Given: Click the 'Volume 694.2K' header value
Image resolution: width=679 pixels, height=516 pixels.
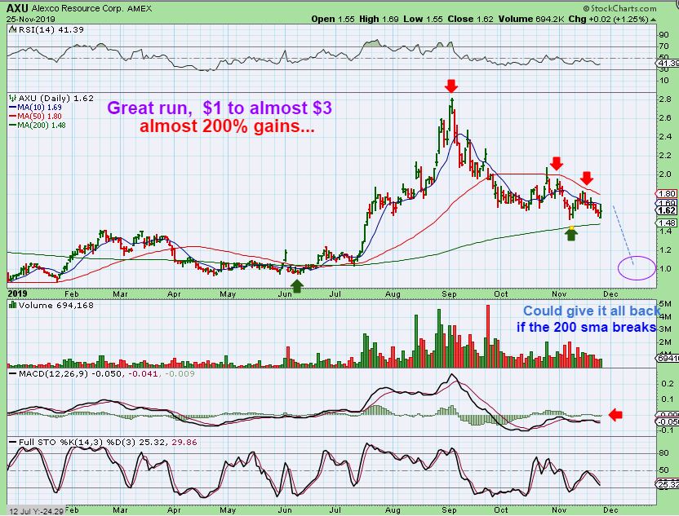Looking at the screenshot, I should pyautogui.click(x=531, y=20).
